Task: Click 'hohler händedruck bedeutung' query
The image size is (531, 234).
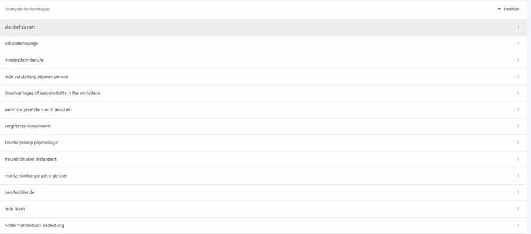Action: (34, 225)
